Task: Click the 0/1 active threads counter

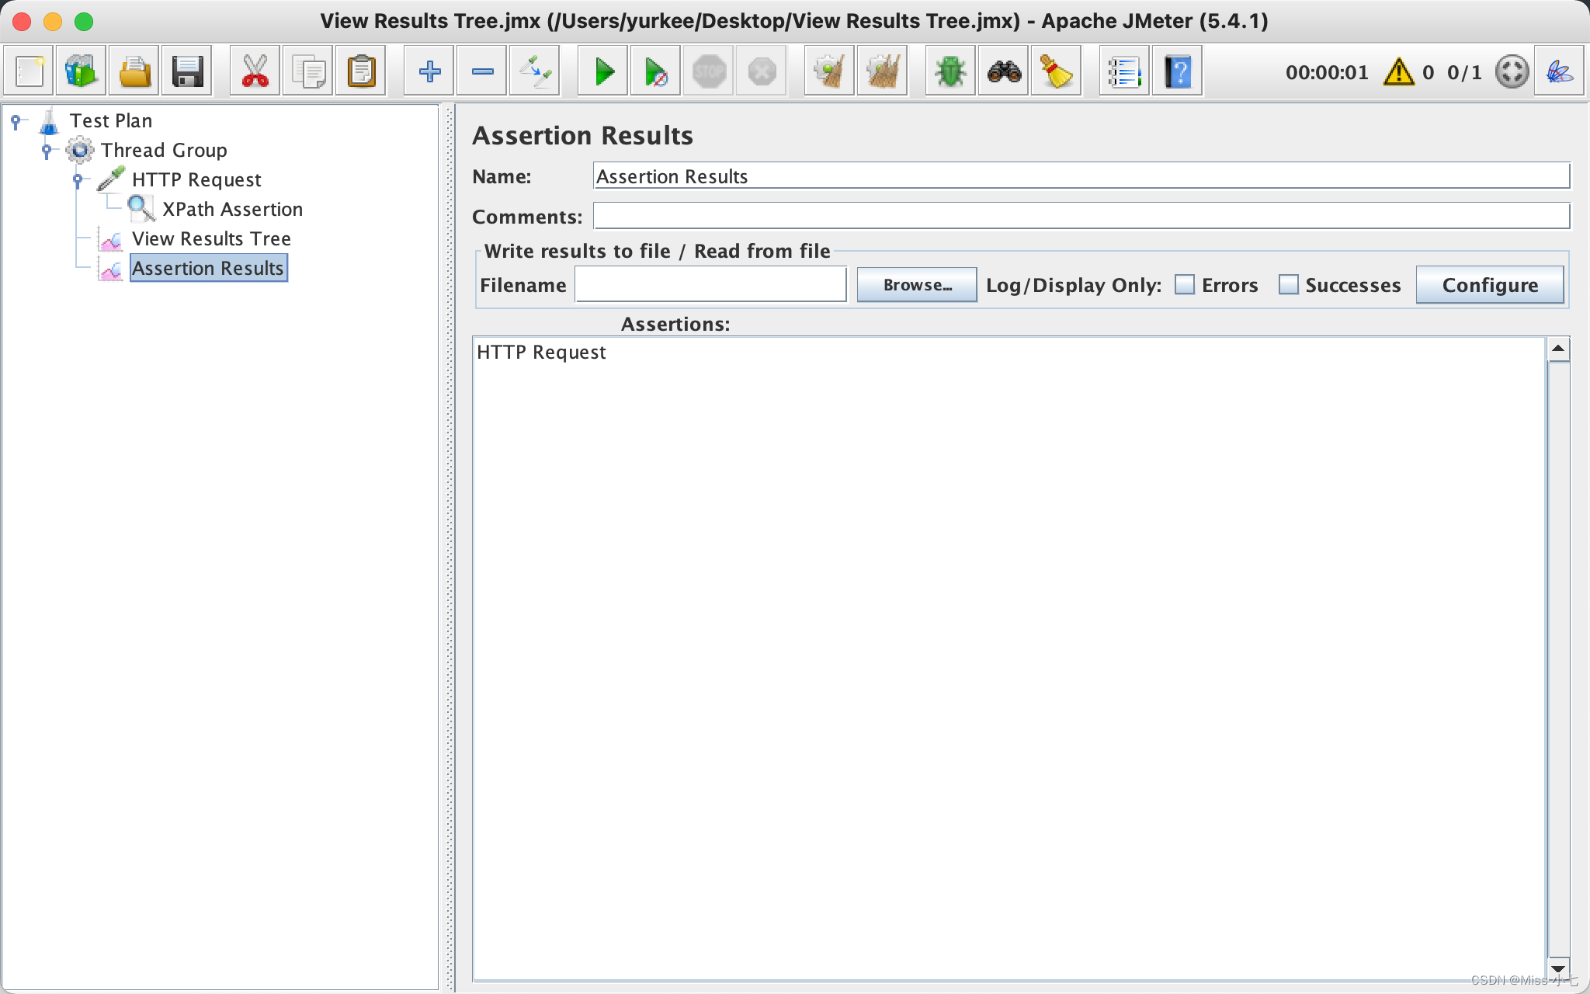Action: click(x=1464, y=72)
